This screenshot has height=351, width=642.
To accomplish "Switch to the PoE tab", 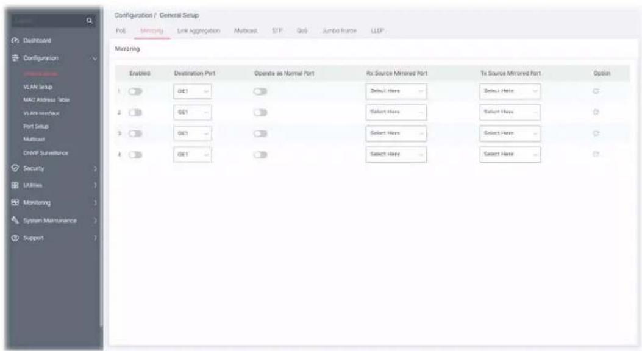I will pyautogui.click(x=121, y=30).
